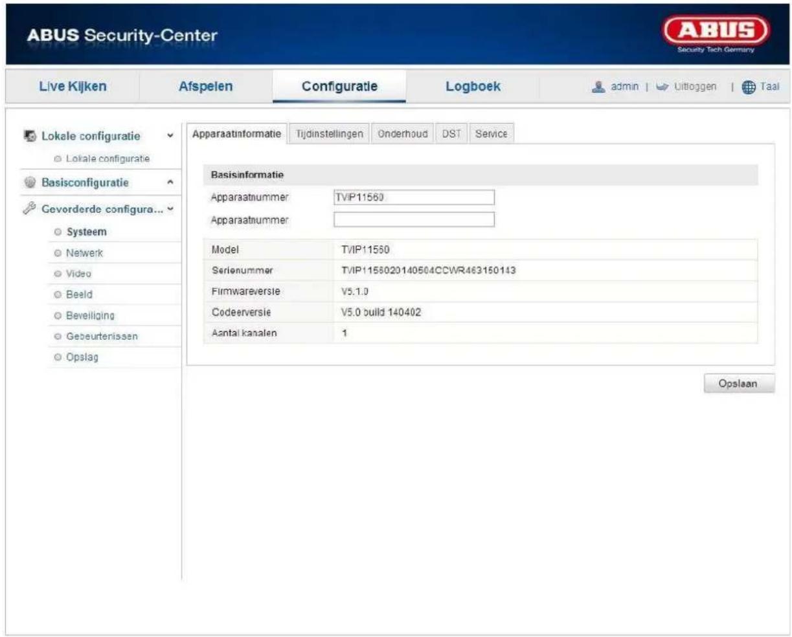Click the Serienummer label

pyautogui.click(x=242, y=270)
